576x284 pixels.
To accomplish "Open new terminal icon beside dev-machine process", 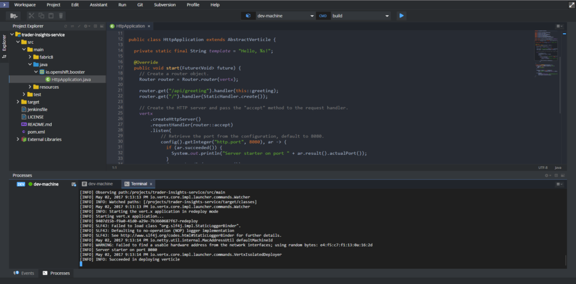I will (x=74, y=184).
